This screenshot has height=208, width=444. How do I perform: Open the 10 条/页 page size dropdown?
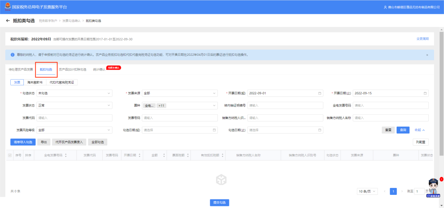(x=367, y=191)
